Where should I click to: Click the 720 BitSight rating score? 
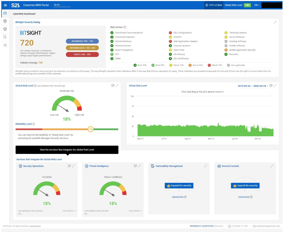coord(27,43)
